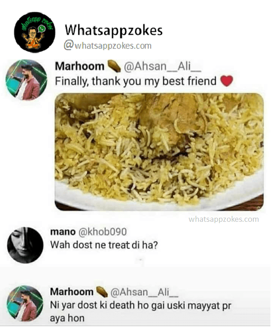Click the reply about the dost ki death

coord(141,312)
